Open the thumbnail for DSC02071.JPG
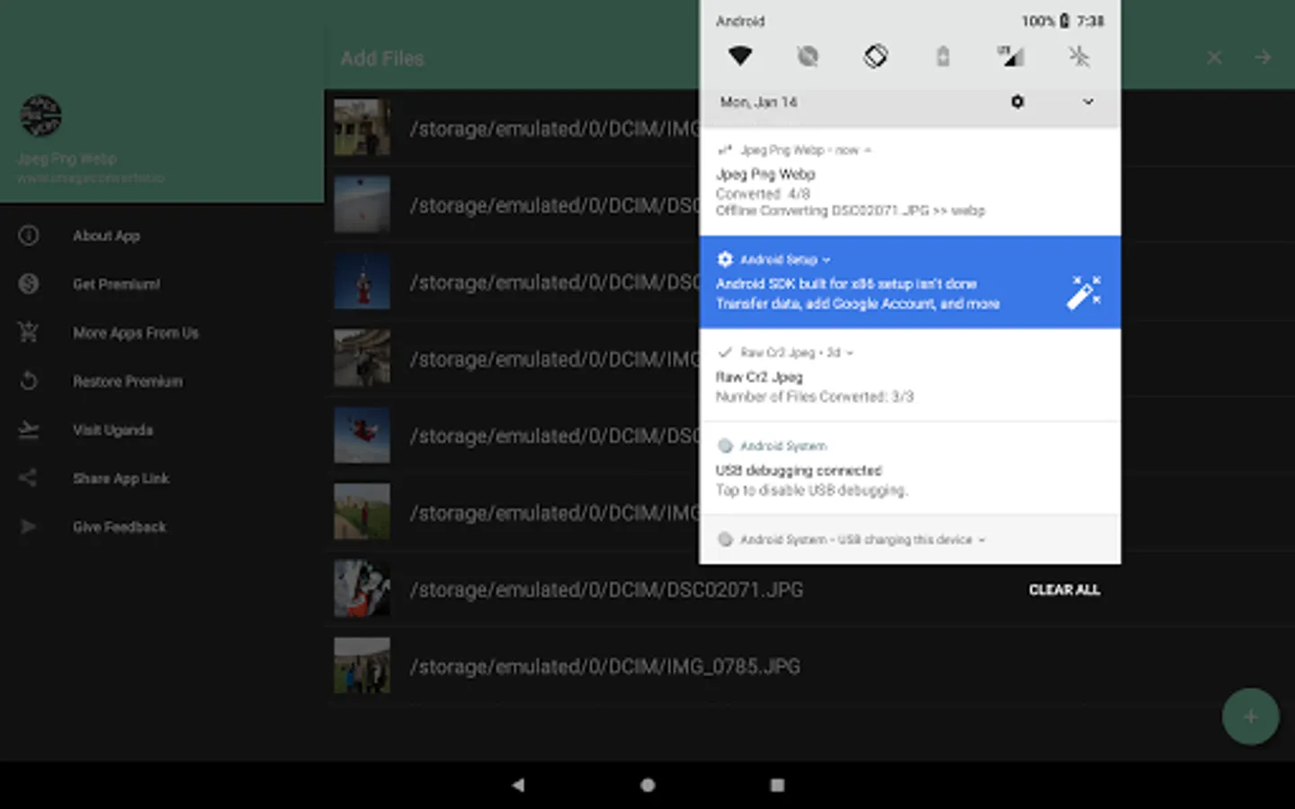 point(362,589)
